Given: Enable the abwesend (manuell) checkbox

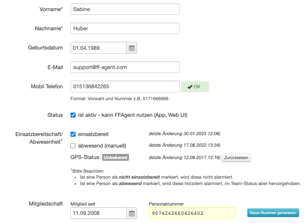Looking at the screenshot, I should point(73,145).
